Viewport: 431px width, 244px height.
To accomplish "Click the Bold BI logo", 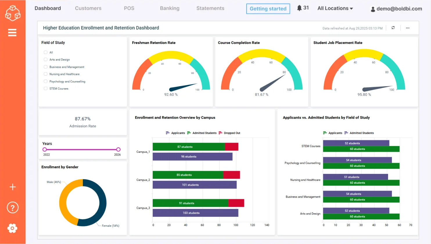I will [x=12, y=13].
